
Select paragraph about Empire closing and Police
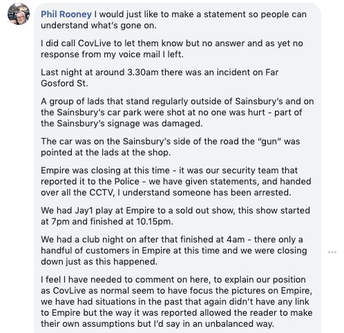[176, 182]
